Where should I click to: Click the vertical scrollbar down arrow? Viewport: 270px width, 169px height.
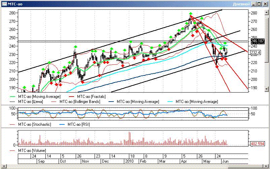click(267, 89)
